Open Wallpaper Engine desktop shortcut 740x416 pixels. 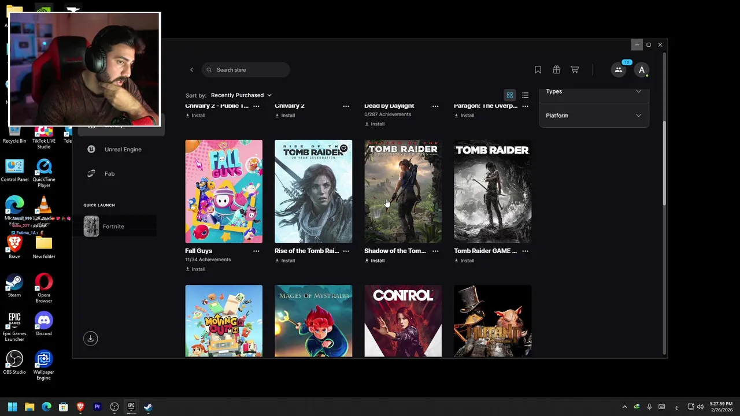pos(44,365)
